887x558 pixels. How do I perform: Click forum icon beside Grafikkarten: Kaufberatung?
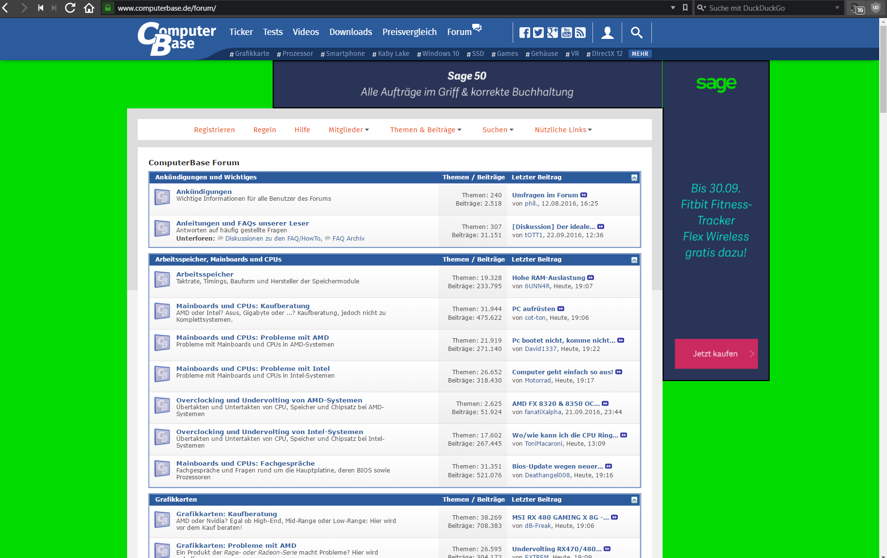click(x=162, y=520)
